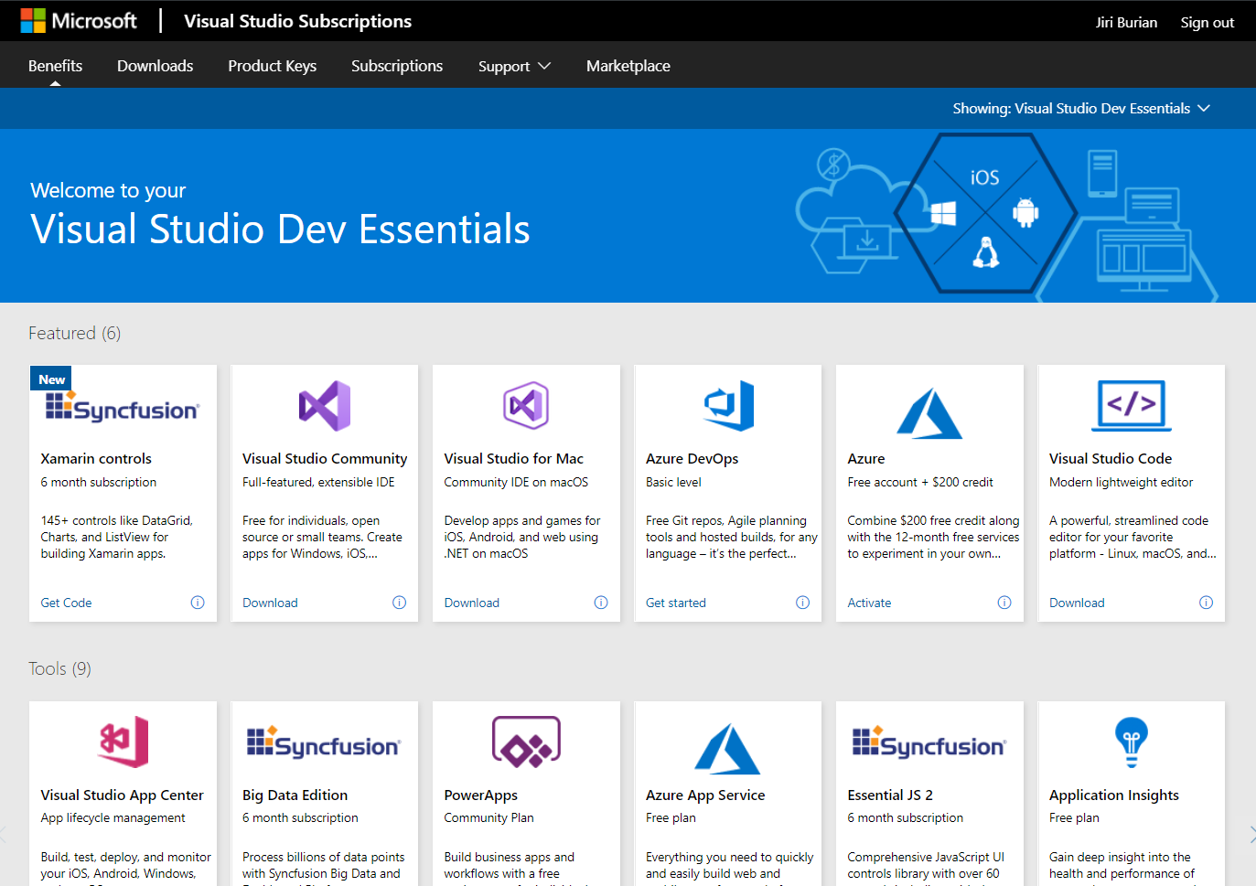
Task: Click the Jiri Burian account name
Action: click(x=1126, y=23)
